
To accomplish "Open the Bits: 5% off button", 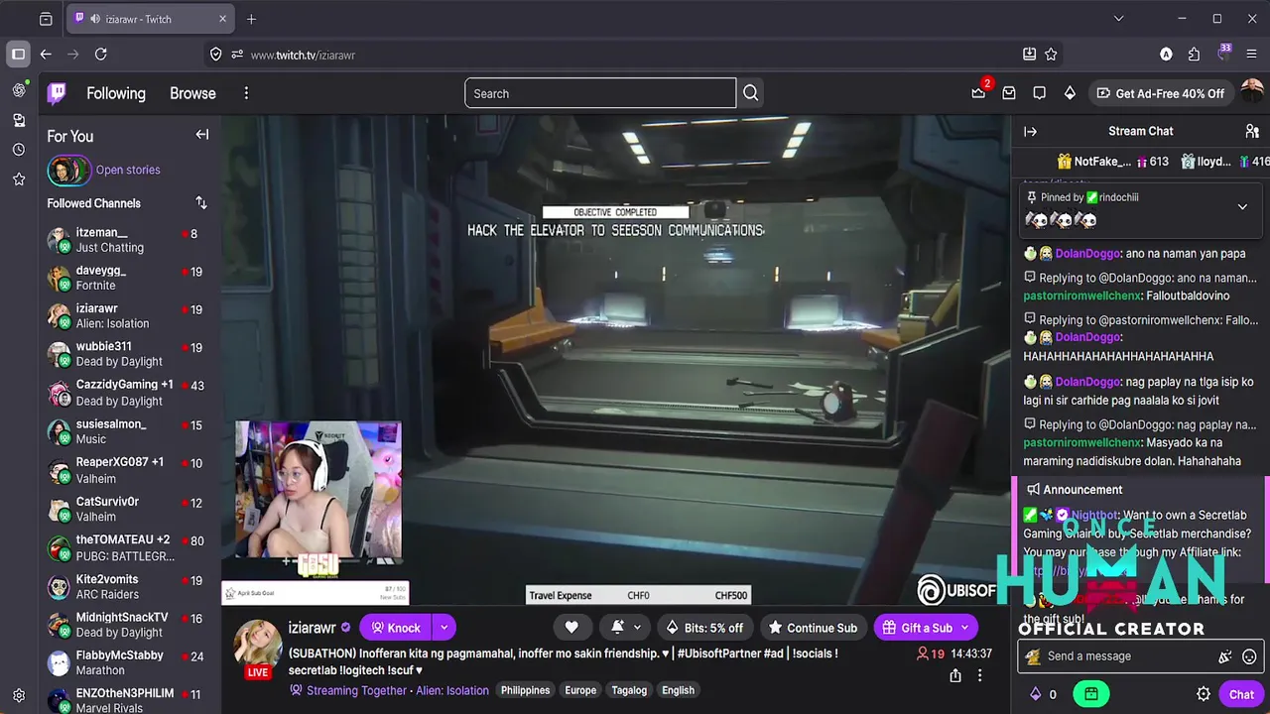I will click(703, 628).
